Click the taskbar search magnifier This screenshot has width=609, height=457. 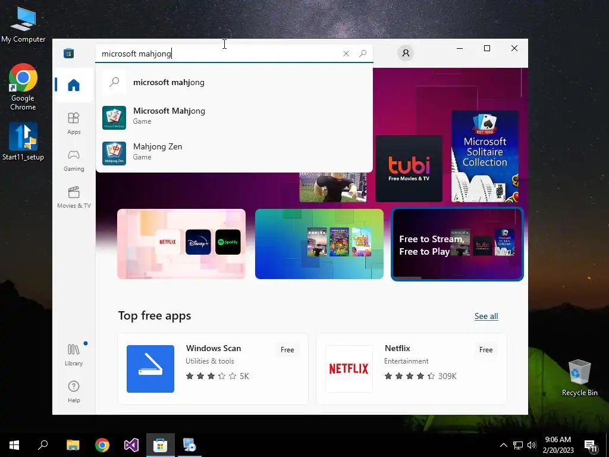(x=43, y=445)
